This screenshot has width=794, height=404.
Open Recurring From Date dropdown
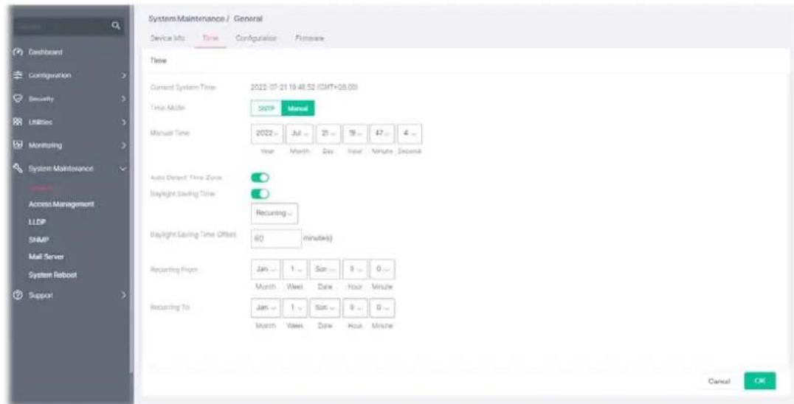pyautogui.click(x=325, y=270)
